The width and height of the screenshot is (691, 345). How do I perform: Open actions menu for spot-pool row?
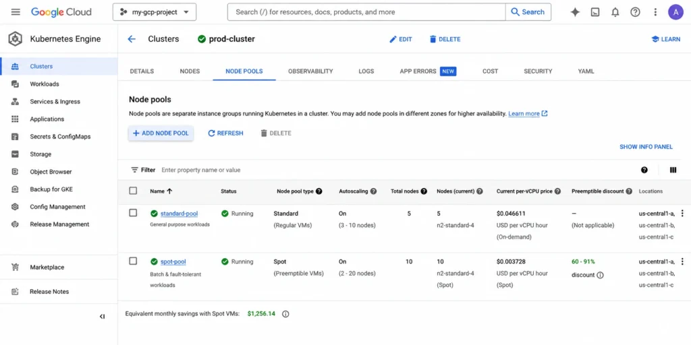[x=682, y=261]
